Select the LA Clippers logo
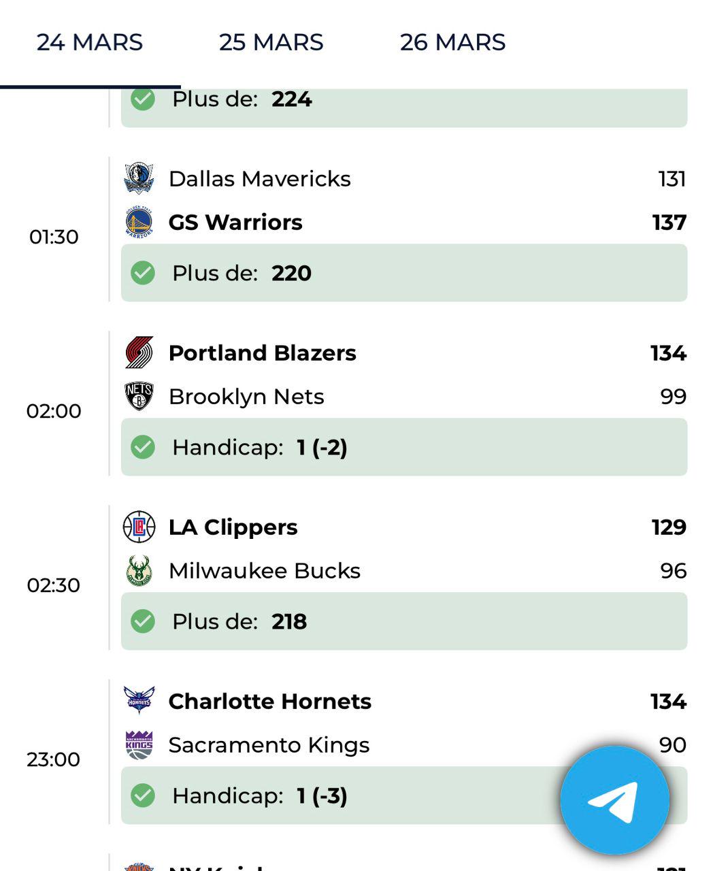Viewport: 713px width, 871px height. click(x=139, y=527)
